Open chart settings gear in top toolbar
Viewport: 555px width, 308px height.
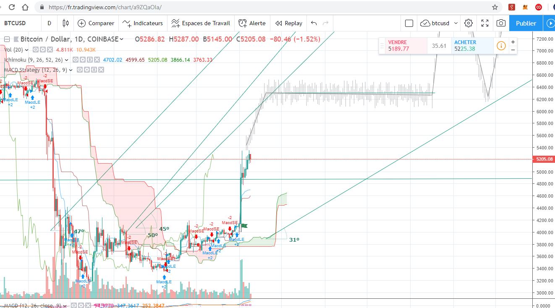469,23
